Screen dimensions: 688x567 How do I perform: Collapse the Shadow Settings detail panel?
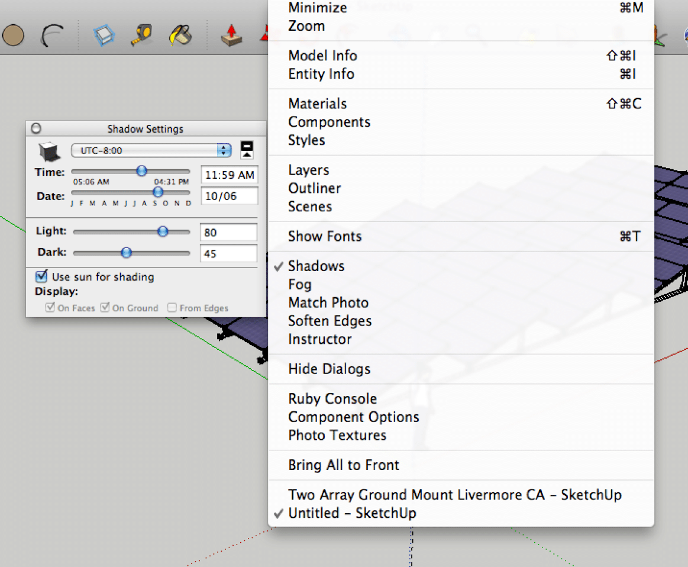click(x=246, y=149)
